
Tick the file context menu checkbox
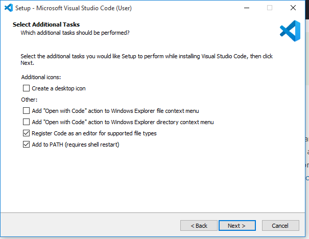[26, 111]
